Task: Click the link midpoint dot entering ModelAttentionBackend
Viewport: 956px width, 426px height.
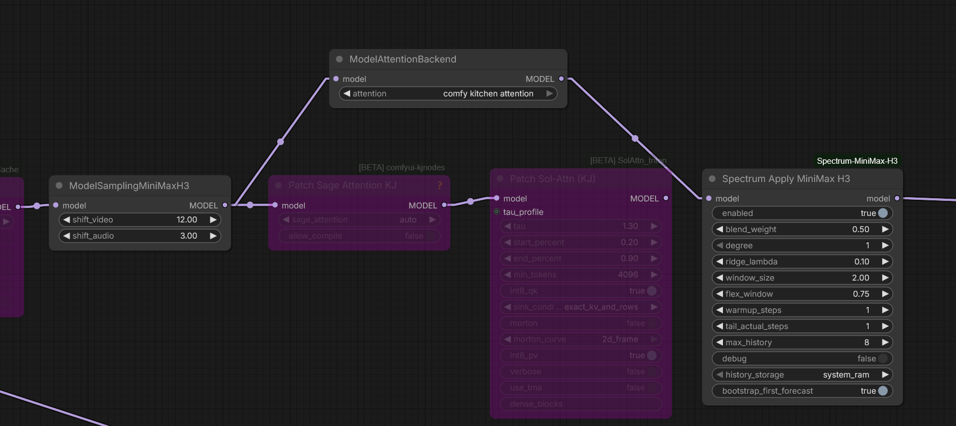Action: pyautogui.click(x=281, y=142)
